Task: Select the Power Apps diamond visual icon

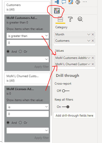Action: (78, 2)
